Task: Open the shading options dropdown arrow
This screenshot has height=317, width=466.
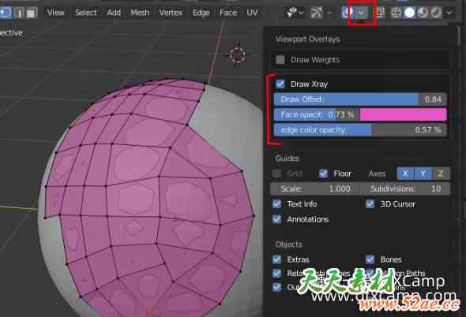Action: pos(449,13)
